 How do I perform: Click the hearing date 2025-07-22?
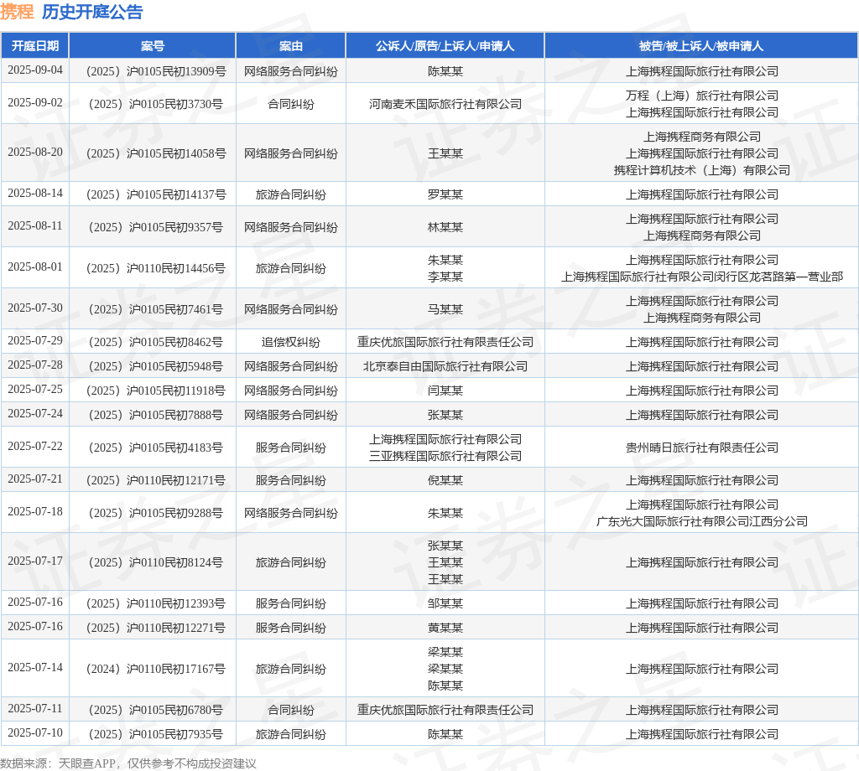35,447
